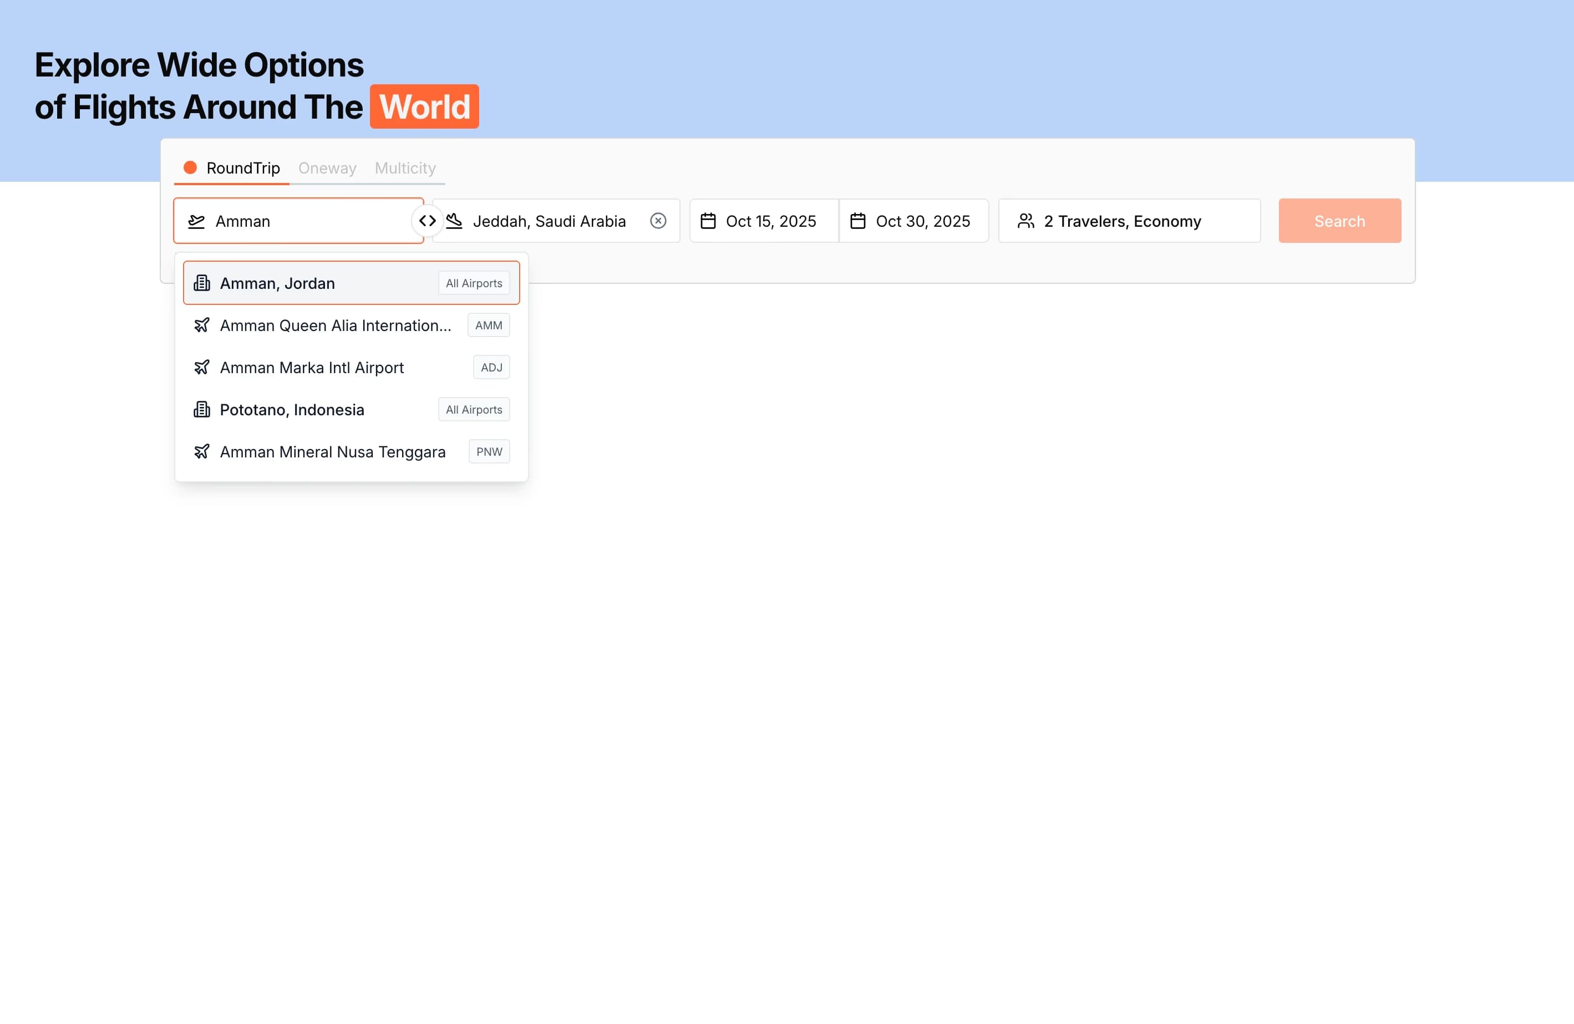Open the departure date picker

764,221
